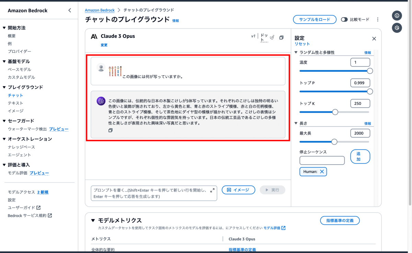The height and width of the screenshot is (253, 412).
Task: Open 例 in the sidebar
Action: [10, 44]
